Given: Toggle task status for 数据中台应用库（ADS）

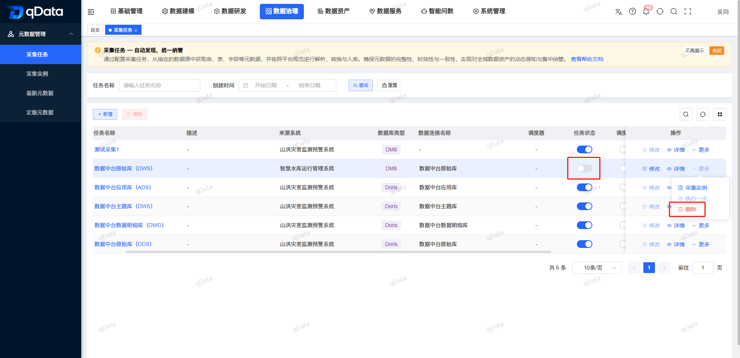Looking at the screenshot, I should pos(584,187).
